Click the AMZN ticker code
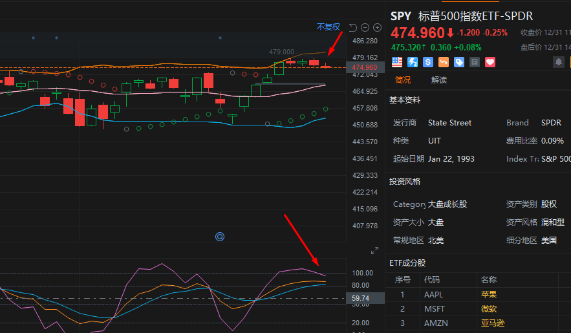 point(436,323)
